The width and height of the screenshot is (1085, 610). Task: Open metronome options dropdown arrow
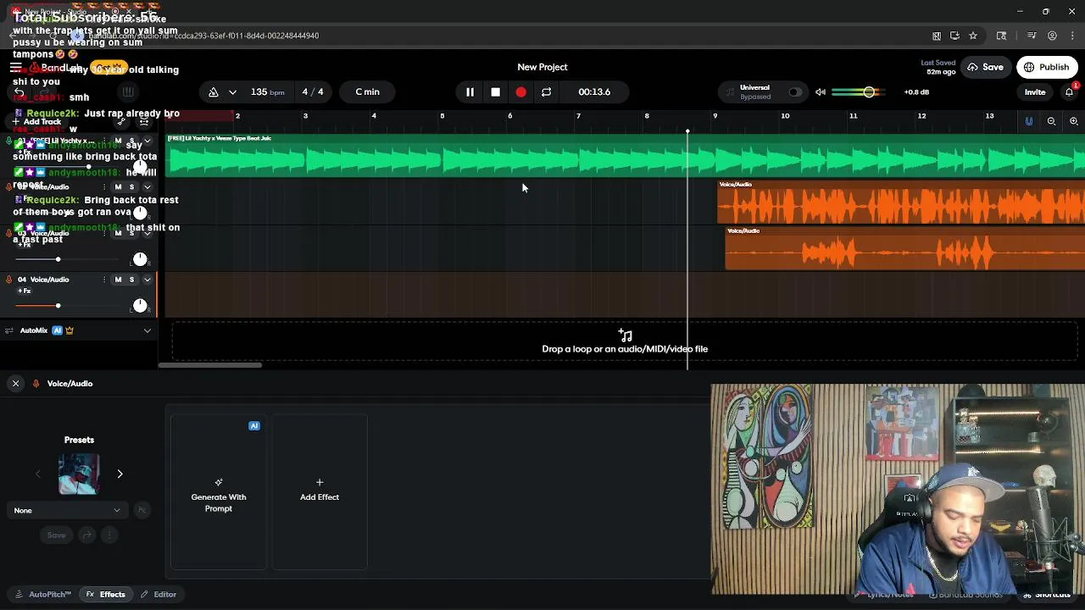[x=232, y=91]
